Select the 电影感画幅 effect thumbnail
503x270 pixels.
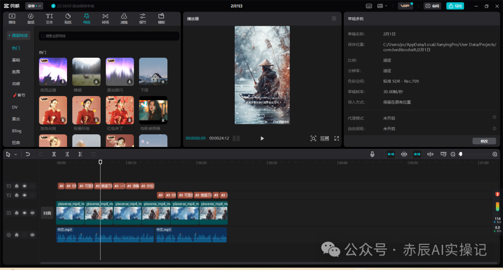point(153,110)
